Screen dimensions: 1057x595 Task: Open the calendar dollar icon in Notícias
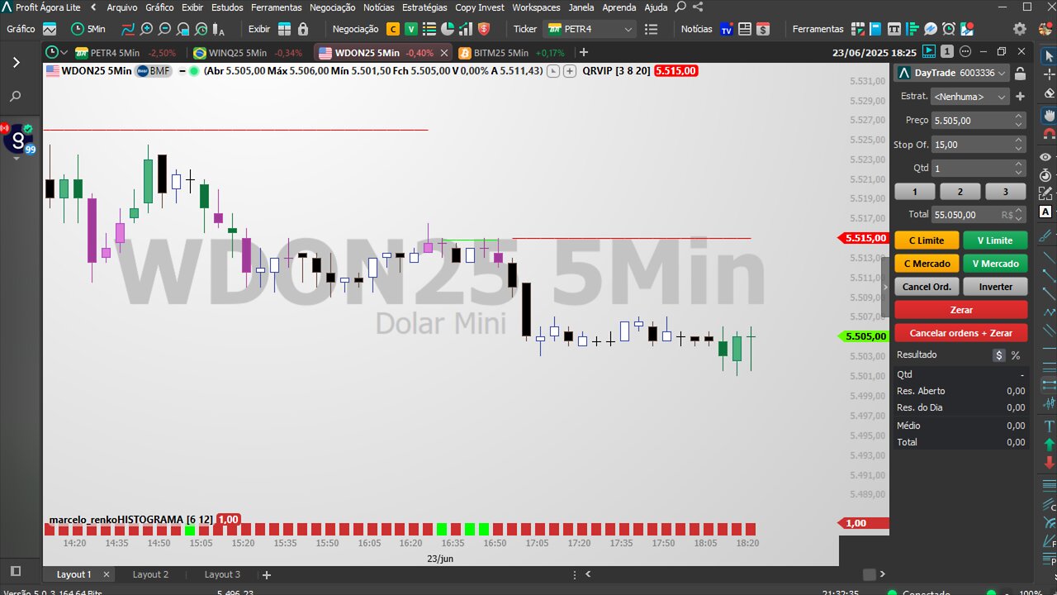(763, 29)
